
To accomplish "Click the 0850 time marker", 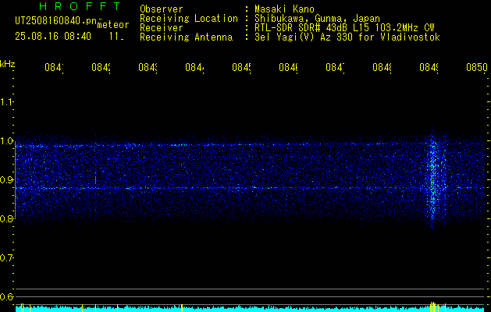I will tap(477, 67).
